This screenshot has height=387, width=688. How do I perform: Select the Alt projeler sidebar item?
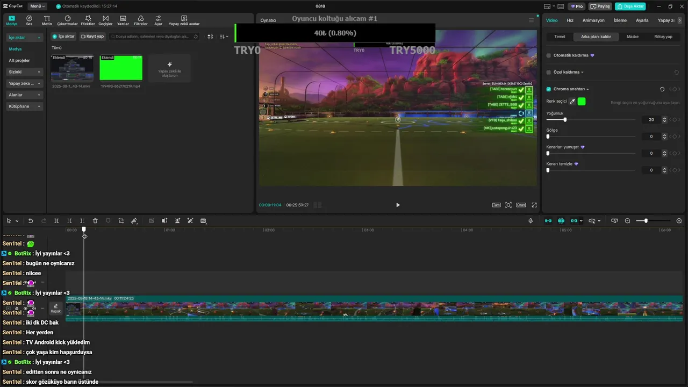(19, 60)
